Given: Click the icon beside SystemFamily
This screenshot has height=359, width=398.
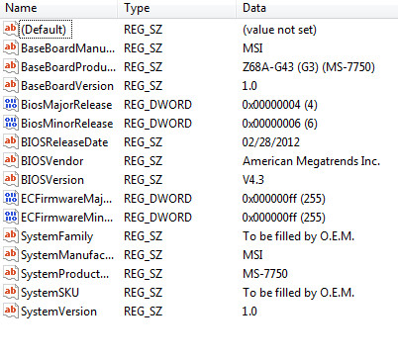Looking at the screenshot, I should click(10, 235).
